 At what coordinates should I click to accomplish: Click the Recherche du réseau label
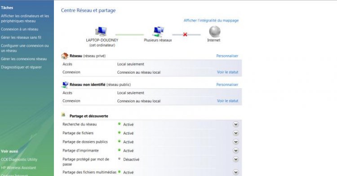pyautogui.click(x=80, y=124)
